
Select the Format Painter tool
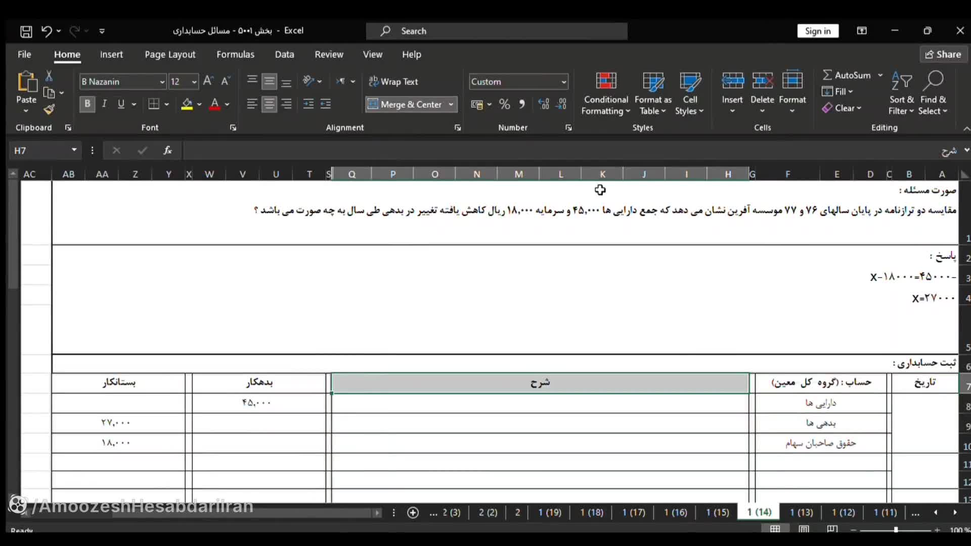point(49,109)
